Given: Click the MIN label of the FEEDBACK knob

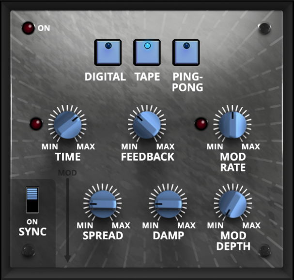Looking at the screenshot, I should click(x=129, y=147).
